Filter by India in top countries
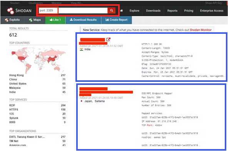 pyautogui.click(x=12, y=92)
